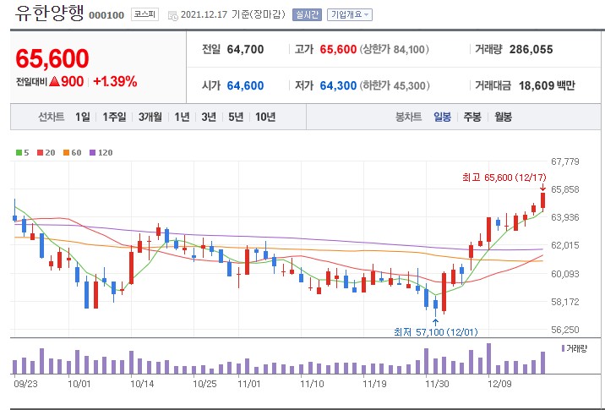The height and width of the screenshot is (410, 605).
Task: Click the clock icon beside the date
Action: coord(173,15)
